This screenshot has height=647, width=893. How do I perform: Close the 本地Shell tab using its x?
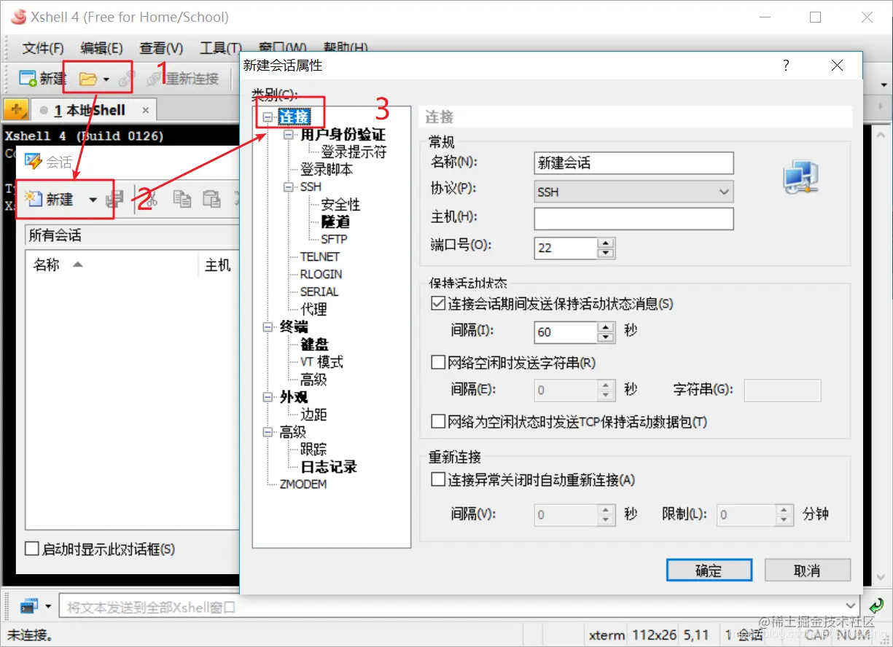[145, 110]
